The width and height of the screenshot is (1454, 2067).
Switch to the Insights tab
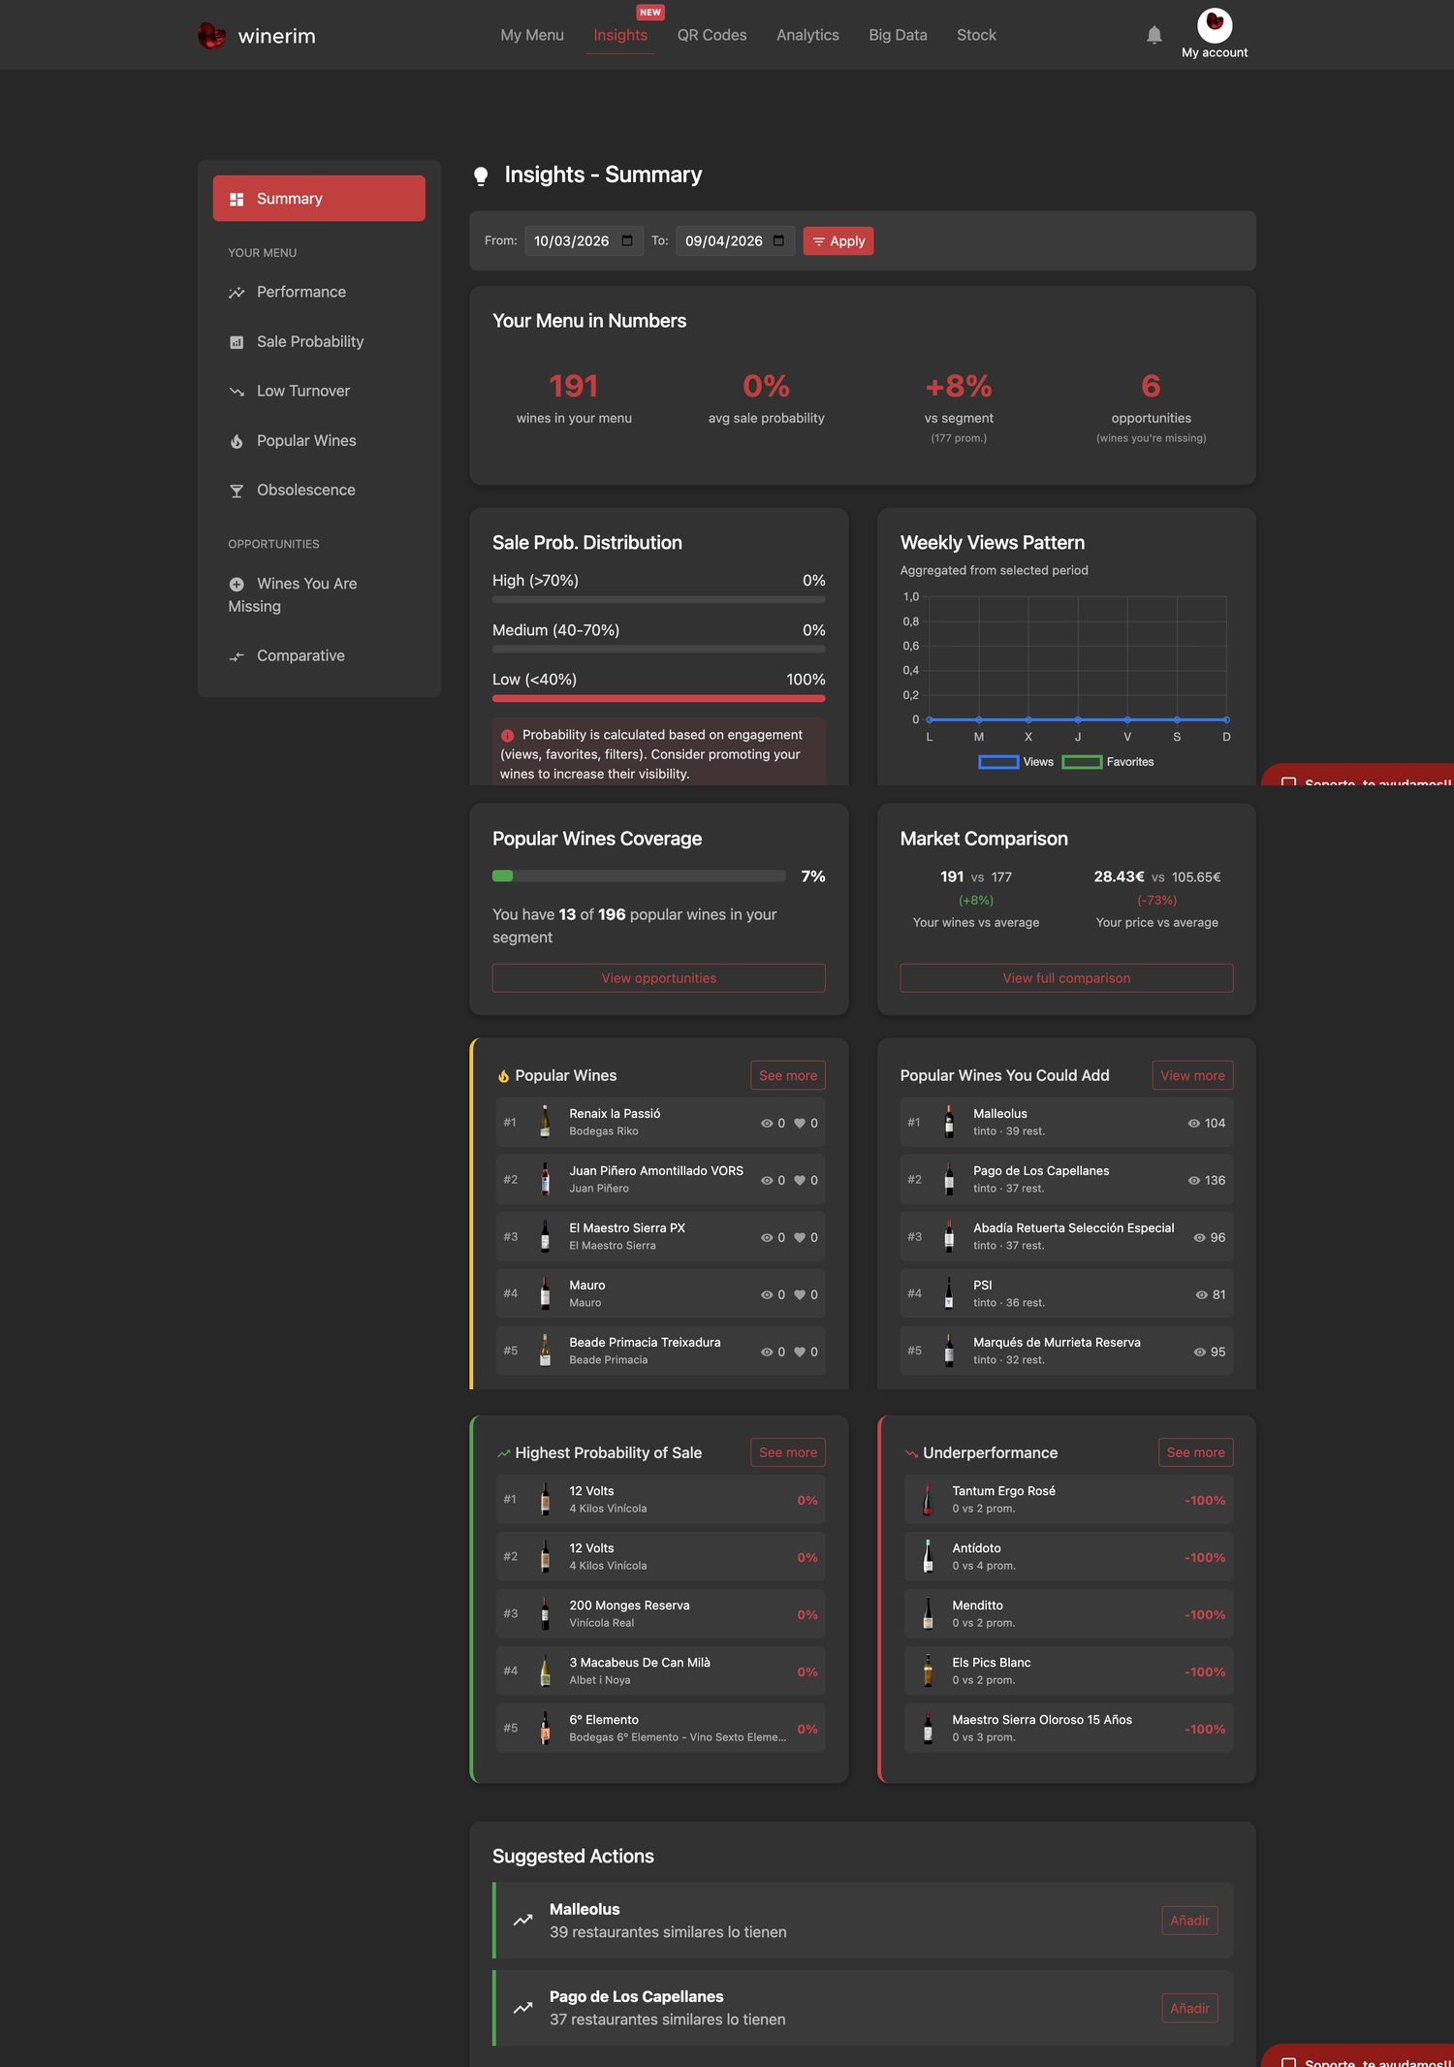(x=620, y=35)
